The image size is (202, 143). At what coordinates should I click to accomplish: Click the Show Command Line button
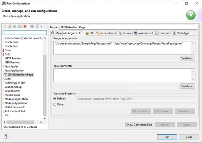(139, 124)
